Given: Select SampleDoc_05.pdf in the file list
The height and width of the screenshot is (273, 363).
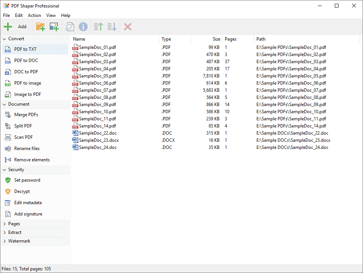Looking at the screenshot, I should pyautogui.click(x=98, y=76).
